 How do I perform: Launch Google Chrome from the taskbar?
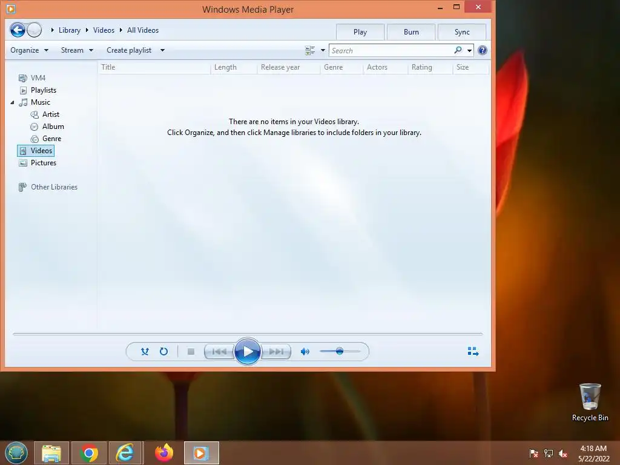tap(89, 453)
